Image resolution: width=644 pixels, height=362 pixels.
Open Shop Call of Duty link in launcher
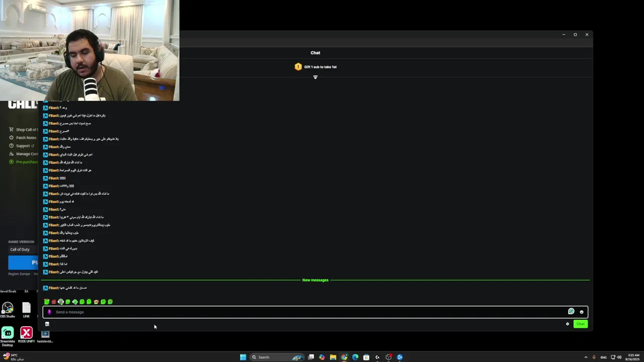[24, 130]
